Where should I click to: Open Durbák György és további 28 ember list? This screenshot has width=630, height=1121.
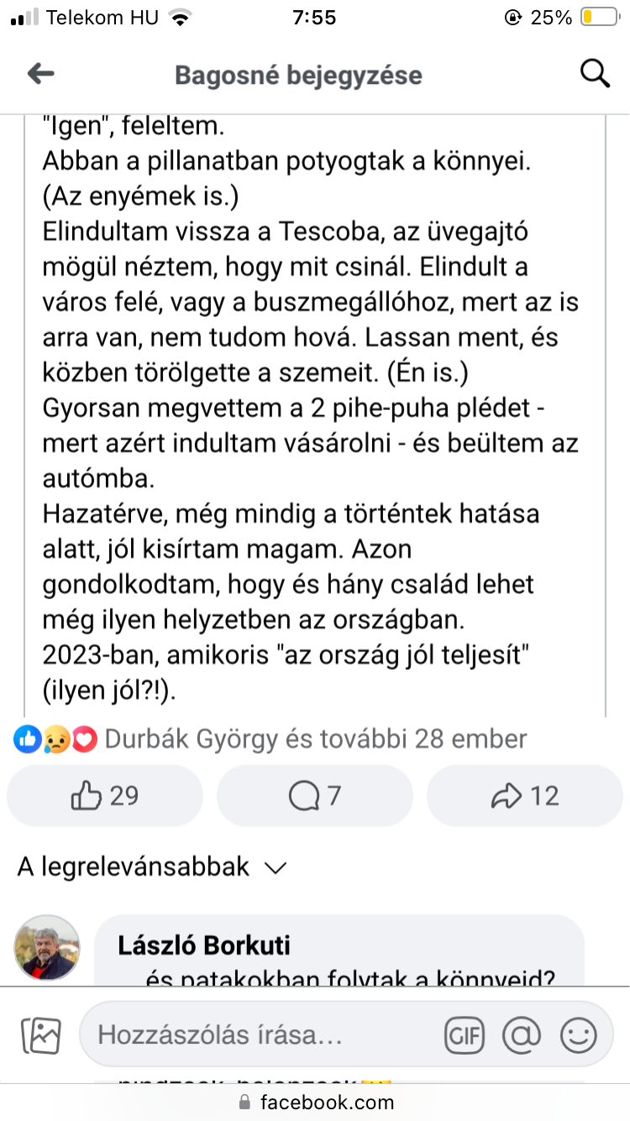click(x=316, y=739)
